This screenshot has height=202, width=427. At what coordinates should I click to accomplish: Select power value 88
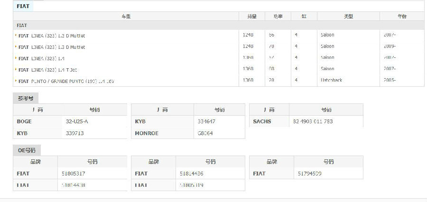(271, 69)
